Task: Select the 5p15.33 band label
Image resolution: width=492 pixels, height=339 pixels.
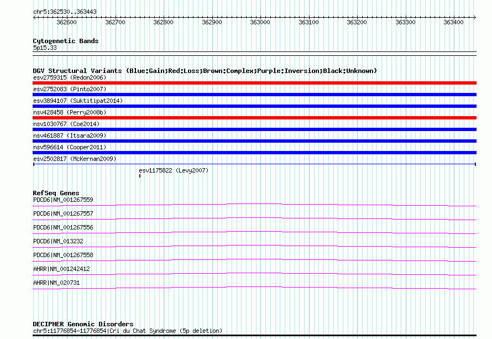Action: coord(45,48)
